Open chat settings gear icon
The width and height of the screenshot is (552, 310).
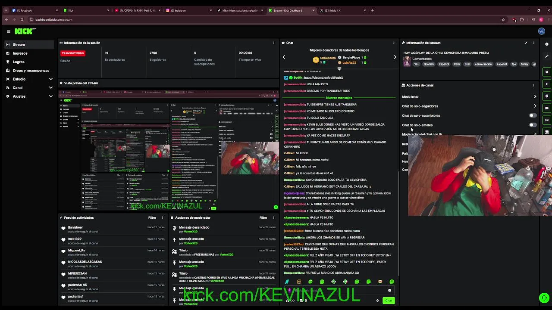pyautogui.click(x=377, y=301)
